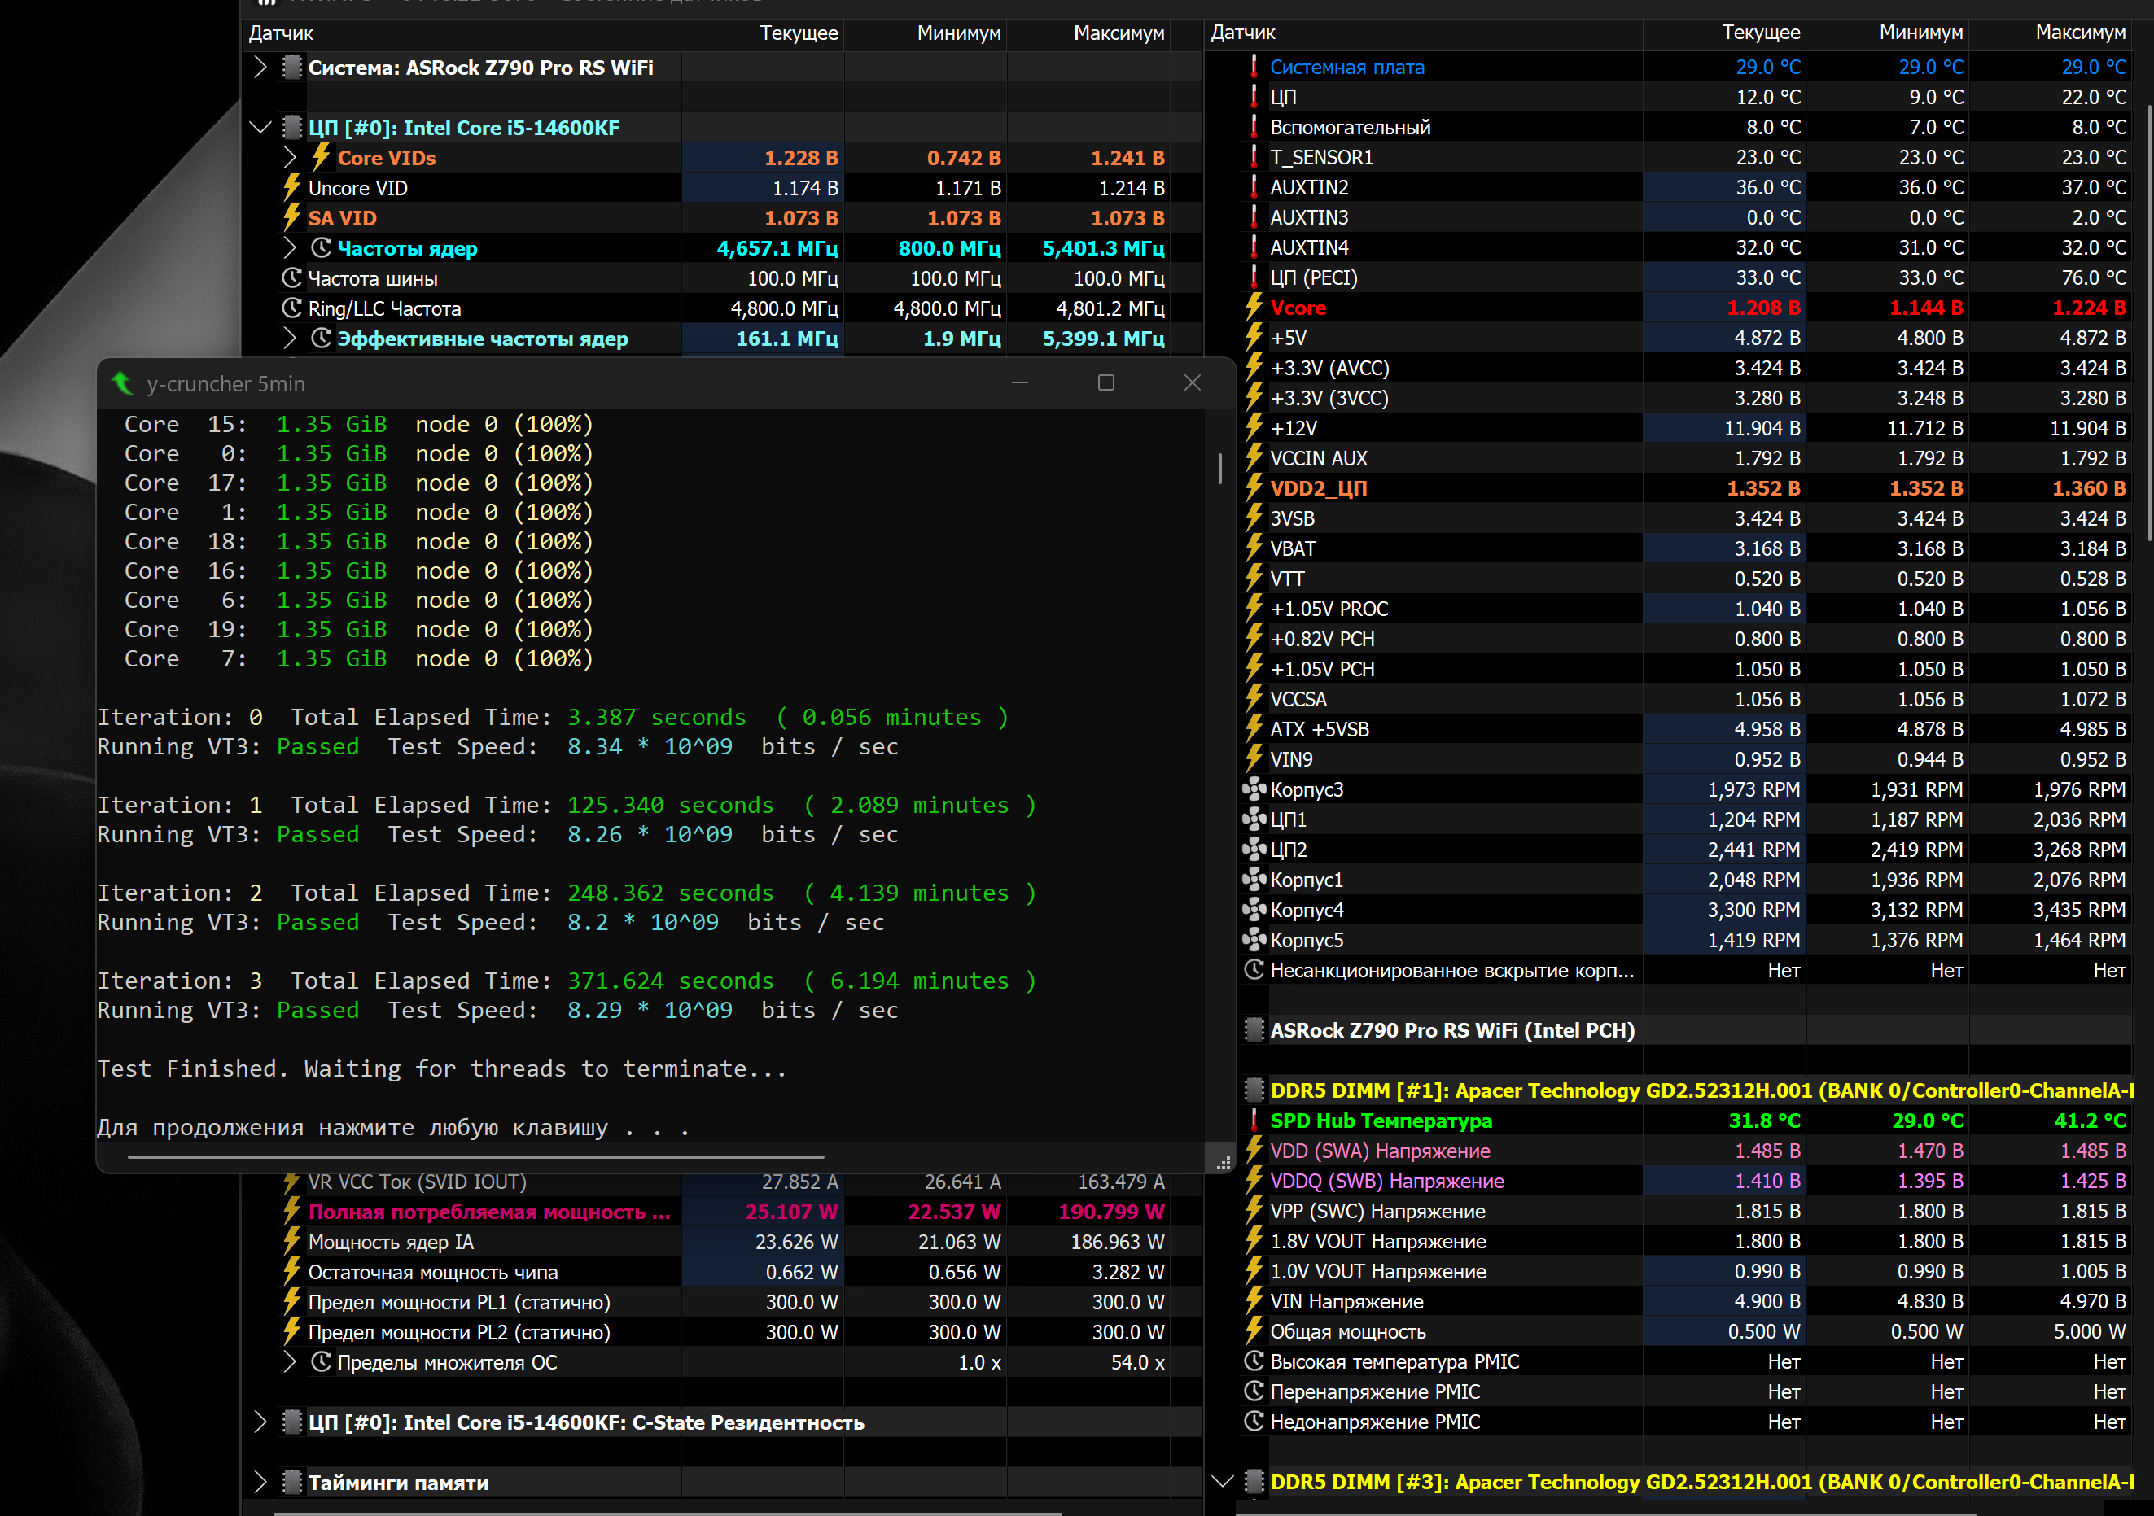Screen dimensions: 2154x1516
Task: Click the Системная плата thermometer icon
Action: (x=1254, y=67)
